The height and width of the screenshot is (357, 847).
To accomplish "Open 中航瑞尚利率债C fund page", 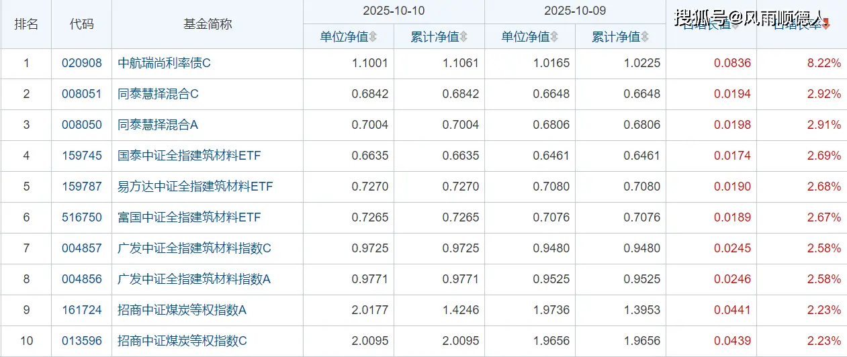I will pyautogui.click(x=164, y=64).
